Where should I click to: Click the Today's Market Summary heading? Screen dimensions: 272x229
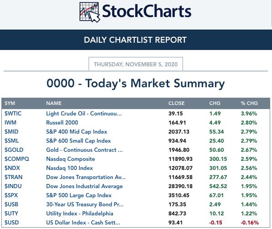click(x=136, y=83)
